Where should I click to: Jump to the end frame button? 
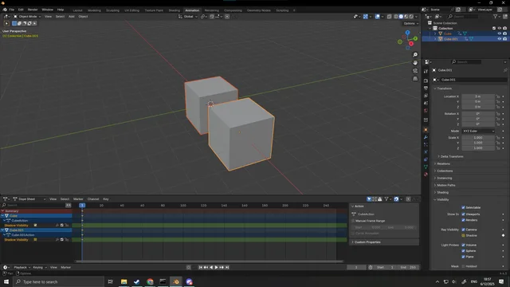(227, 268)
